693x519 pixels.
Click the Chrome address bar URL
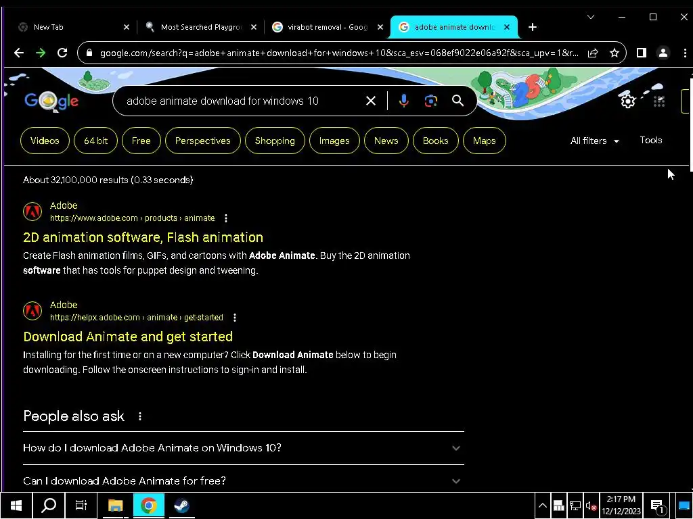(338, 53)
